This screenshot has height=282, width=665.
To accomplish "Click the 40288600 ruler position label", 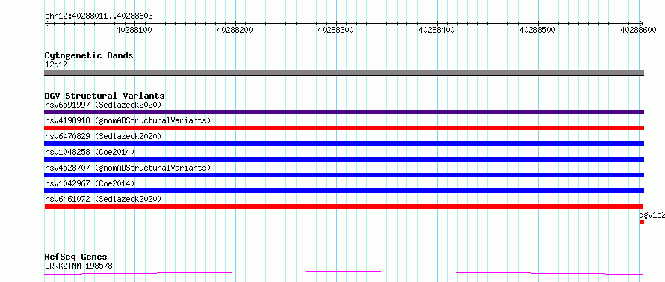I will click(x=638, y=30).
